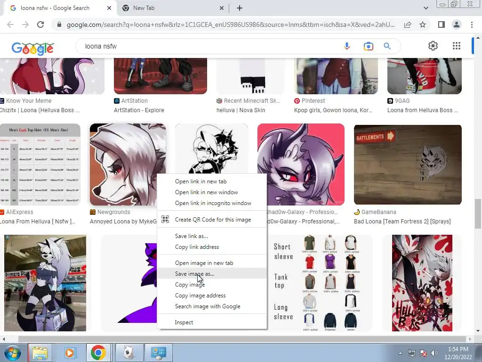
Task: Open Annoyed Loona Newgrounds link
Action: point(123,222)
